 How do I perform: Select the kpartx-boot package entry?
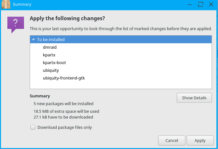(54, 62)
